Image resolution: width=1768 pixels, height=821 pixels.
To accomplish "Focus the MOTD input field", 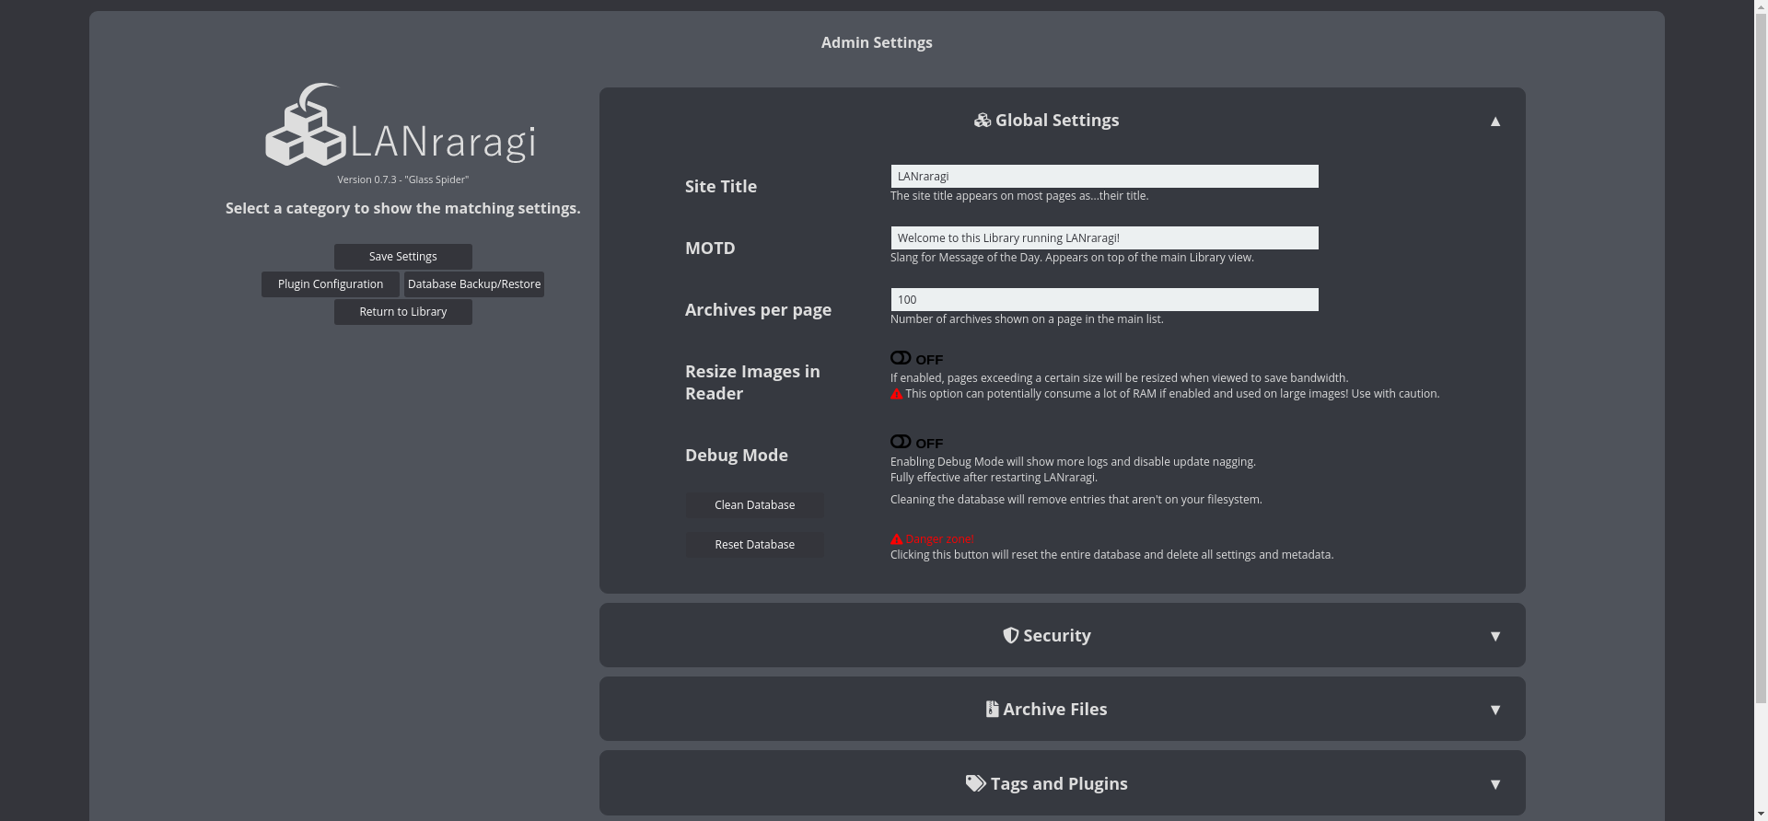I will pos(1104,238).
